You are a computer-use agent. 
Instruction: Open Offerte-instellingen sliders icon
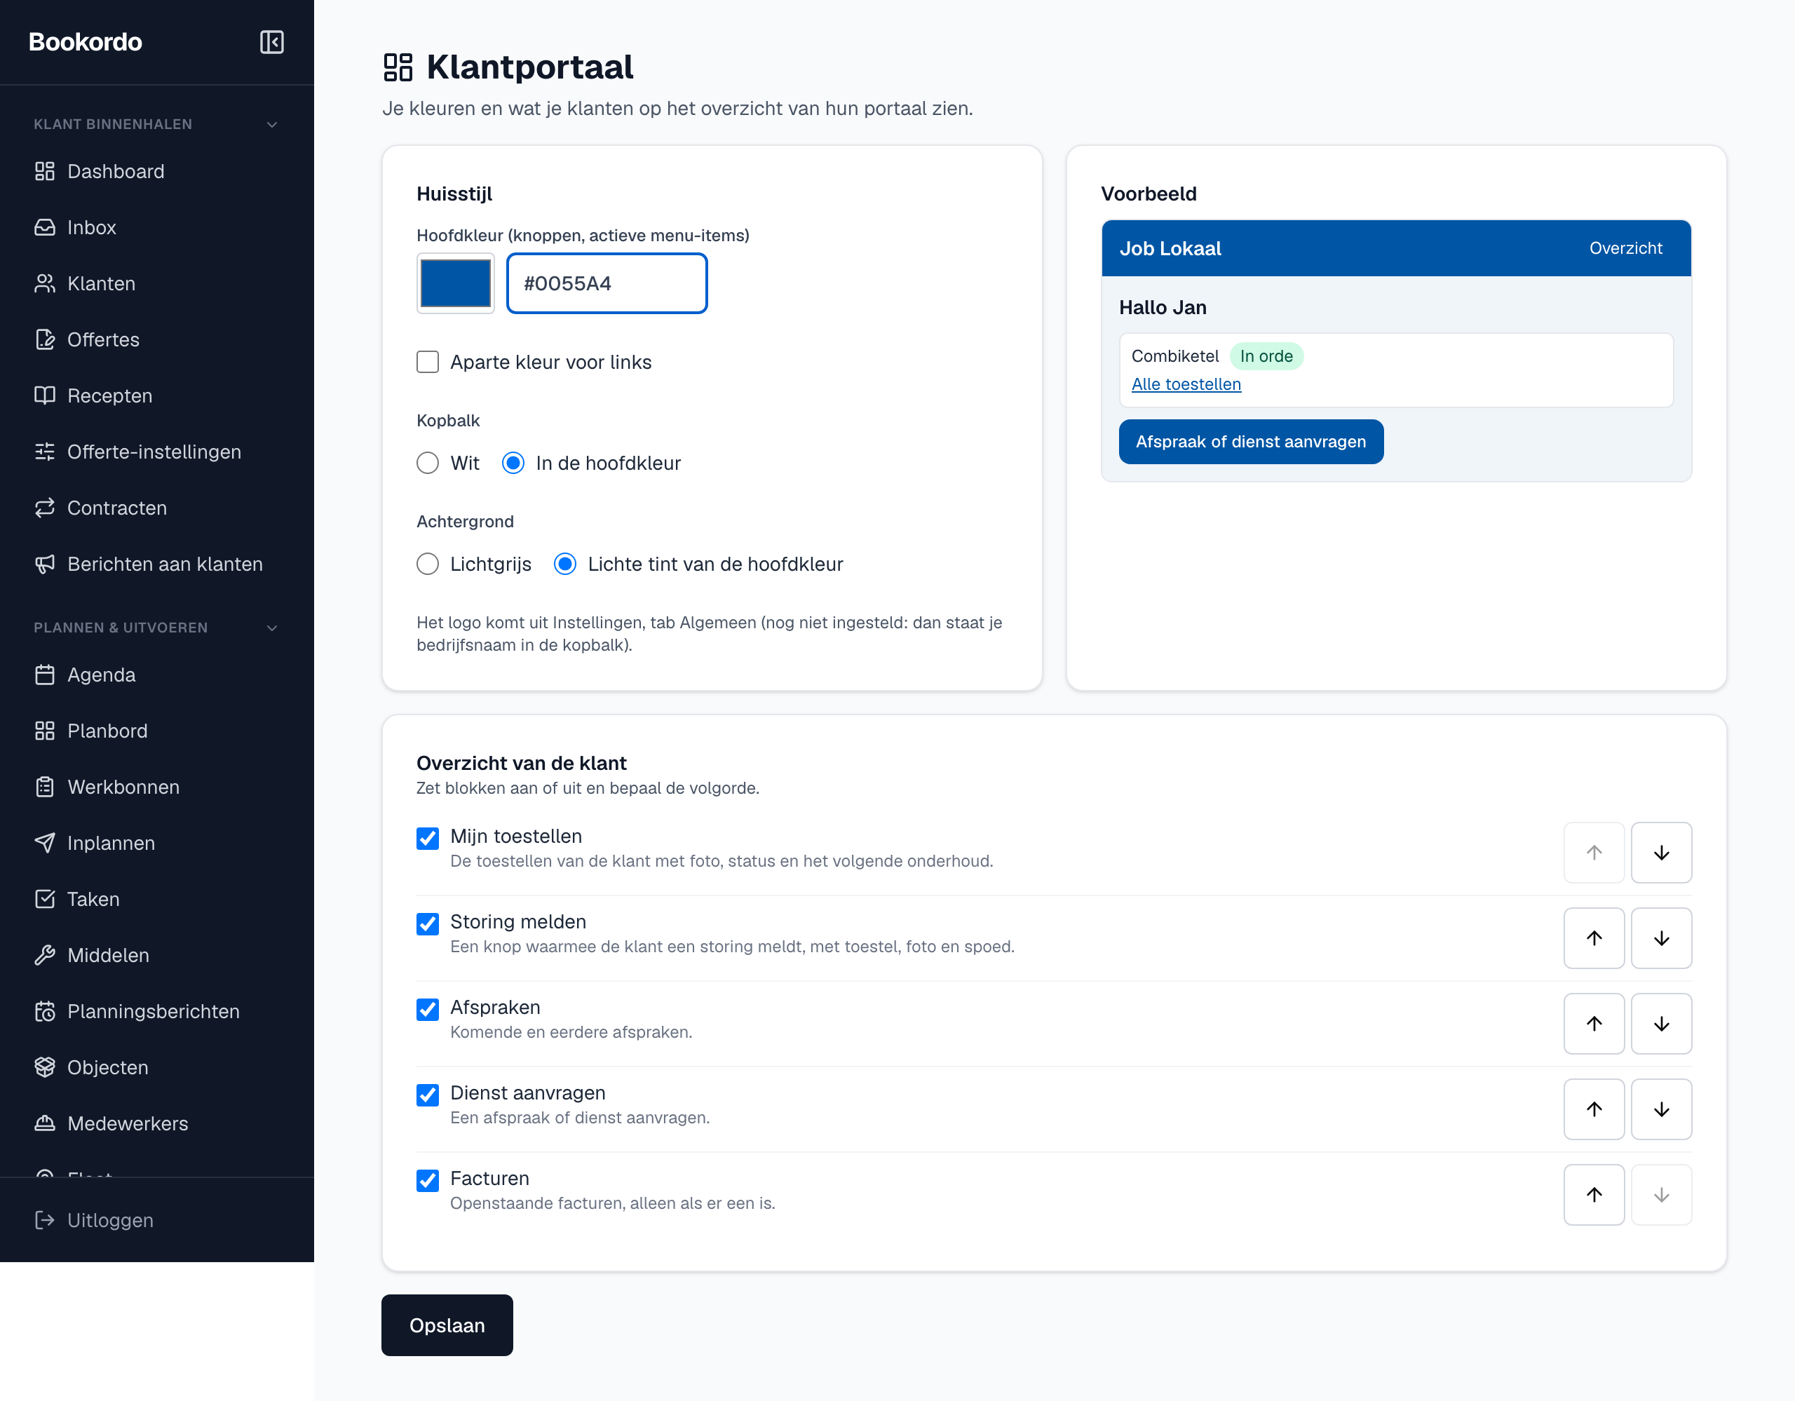click(x=44, y=452)
